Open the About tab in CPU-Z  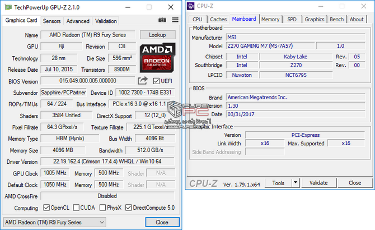click(357, 20)
